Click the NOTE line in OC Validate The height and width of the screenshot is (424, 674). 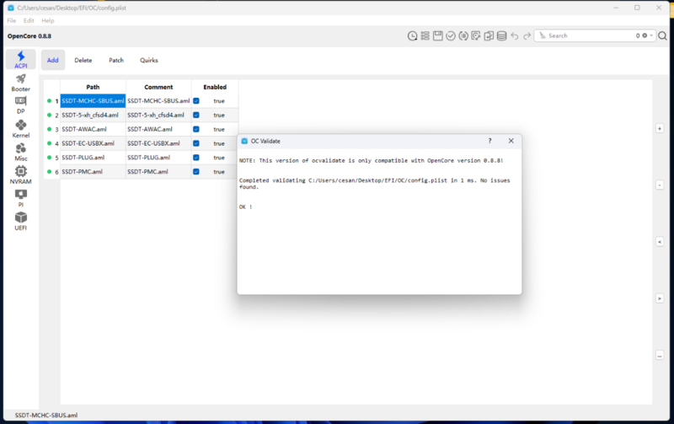tap(371, 160)
